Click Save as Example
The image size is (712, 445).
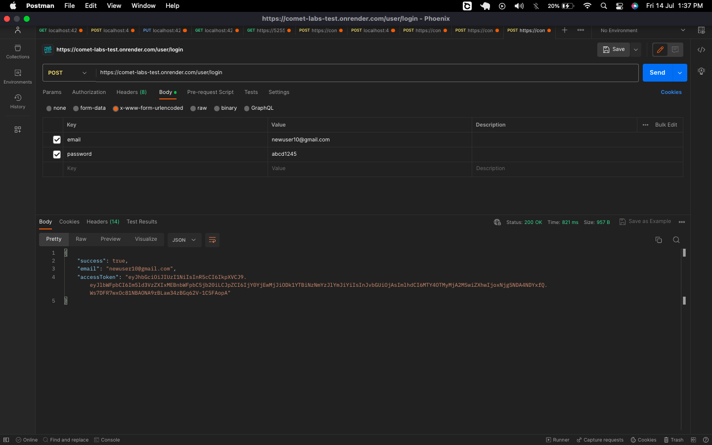click(x=645, y=222)
